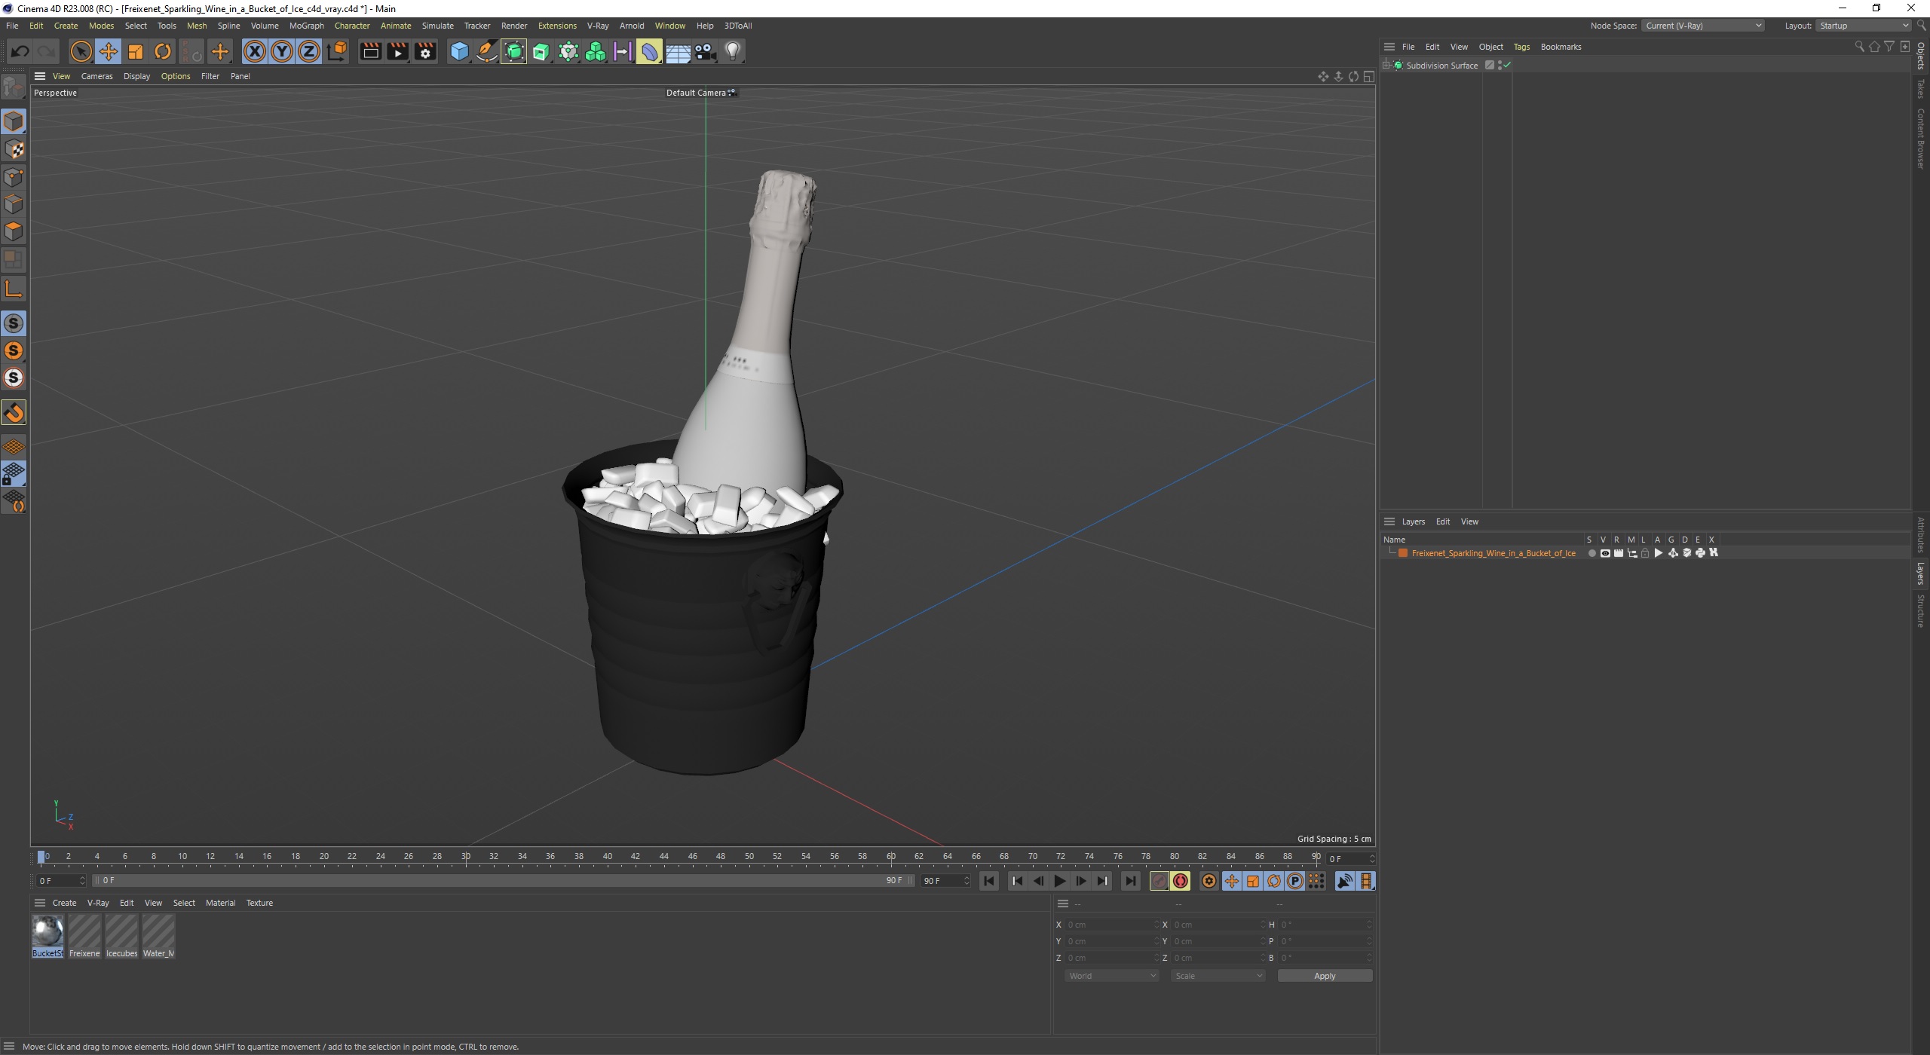Open the Objects panel Tags menu

[x=1521, y=47]
